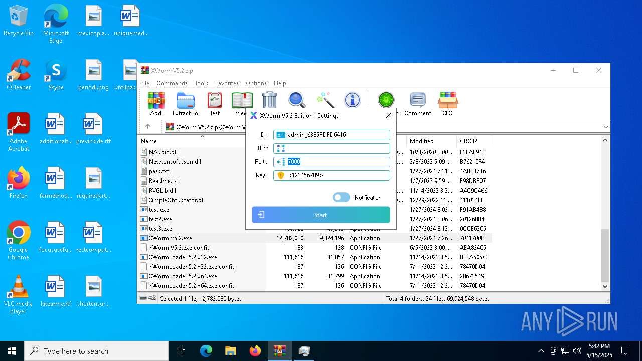642x361 pixels.
Task: Close the XWorm Settings dialog
Action: (x=389, y=115)
